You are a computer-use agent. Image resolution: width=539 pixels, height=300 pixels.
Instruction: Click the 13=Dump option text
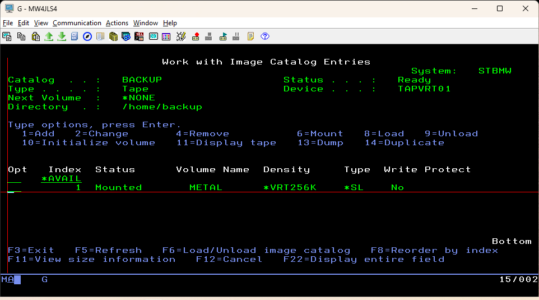pyautogui.click(x=320, y=142)
